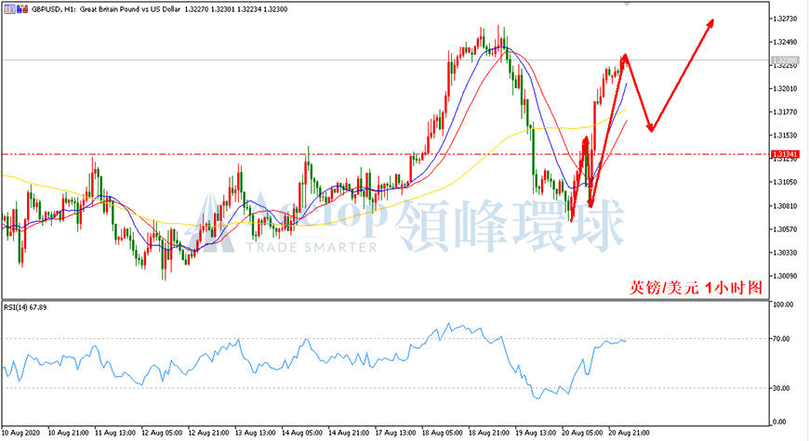The height and width of the screenshot is (441, 809).
Task: Click the 18 Aug 05:00 time label
Action: [x=443, y=433]
